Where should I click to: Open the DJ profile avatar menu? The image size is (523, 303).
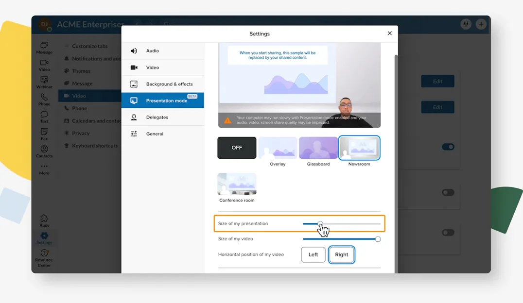pos(45,24)
